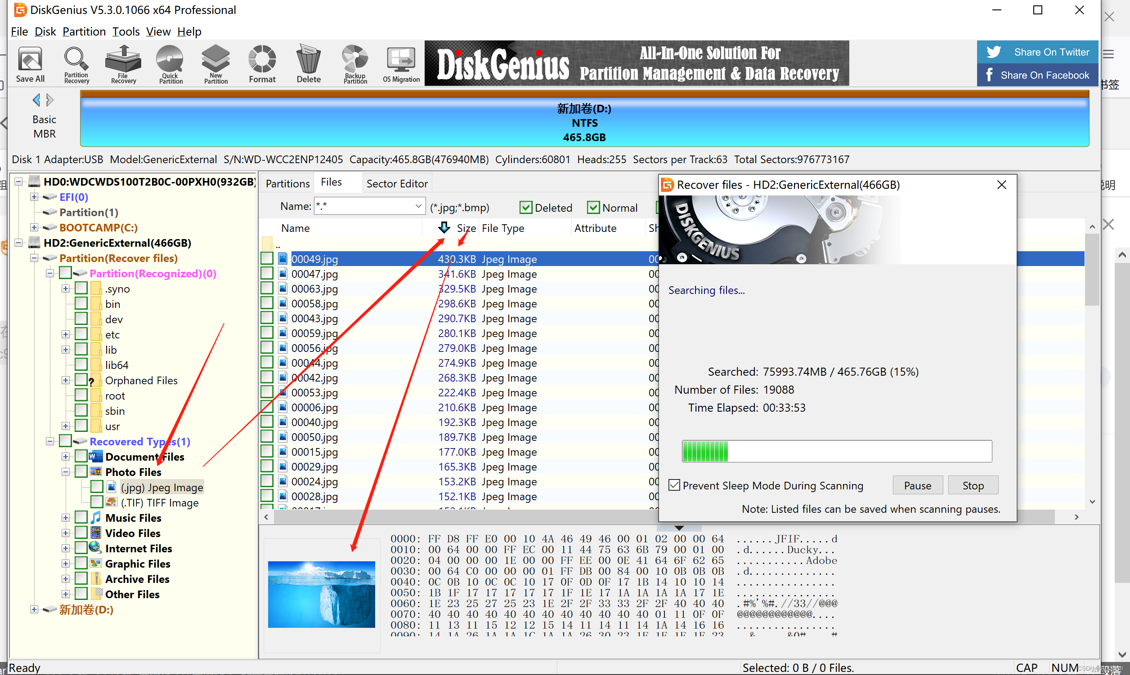
Task: Open the File menu
Action: [20, 31]
